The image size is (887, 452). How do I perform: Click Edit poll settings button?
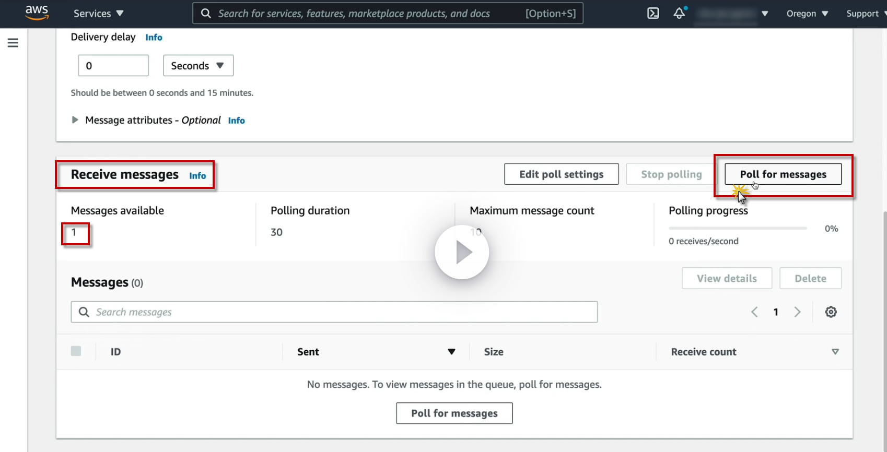pos(561,174)
